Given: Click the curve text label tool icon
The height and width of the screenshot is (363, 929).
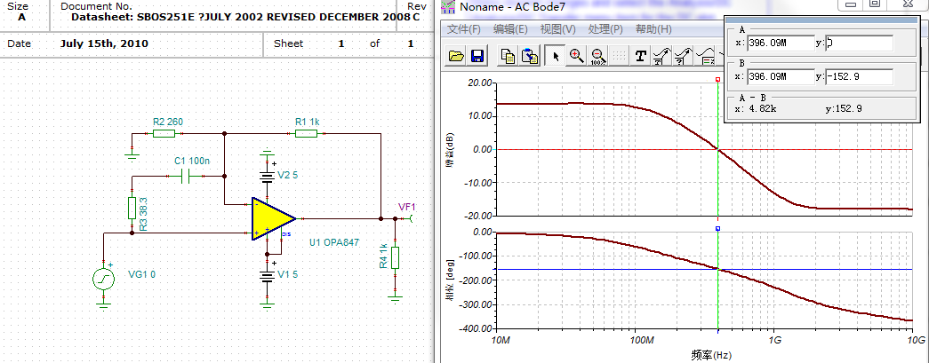Looking at the screenshot, I should [661, 56].
